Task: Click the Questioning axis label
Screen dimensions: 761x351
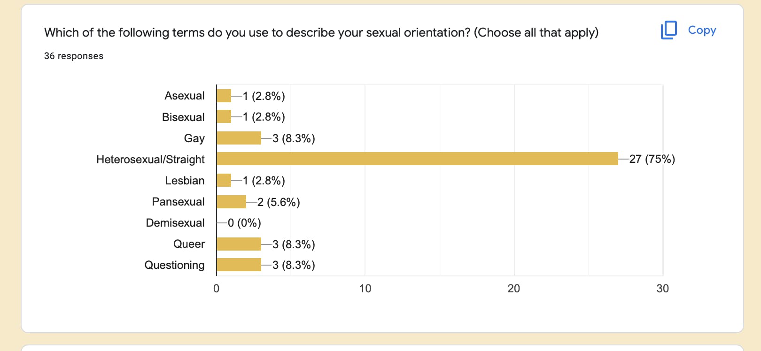Action: tap(174, 265)
